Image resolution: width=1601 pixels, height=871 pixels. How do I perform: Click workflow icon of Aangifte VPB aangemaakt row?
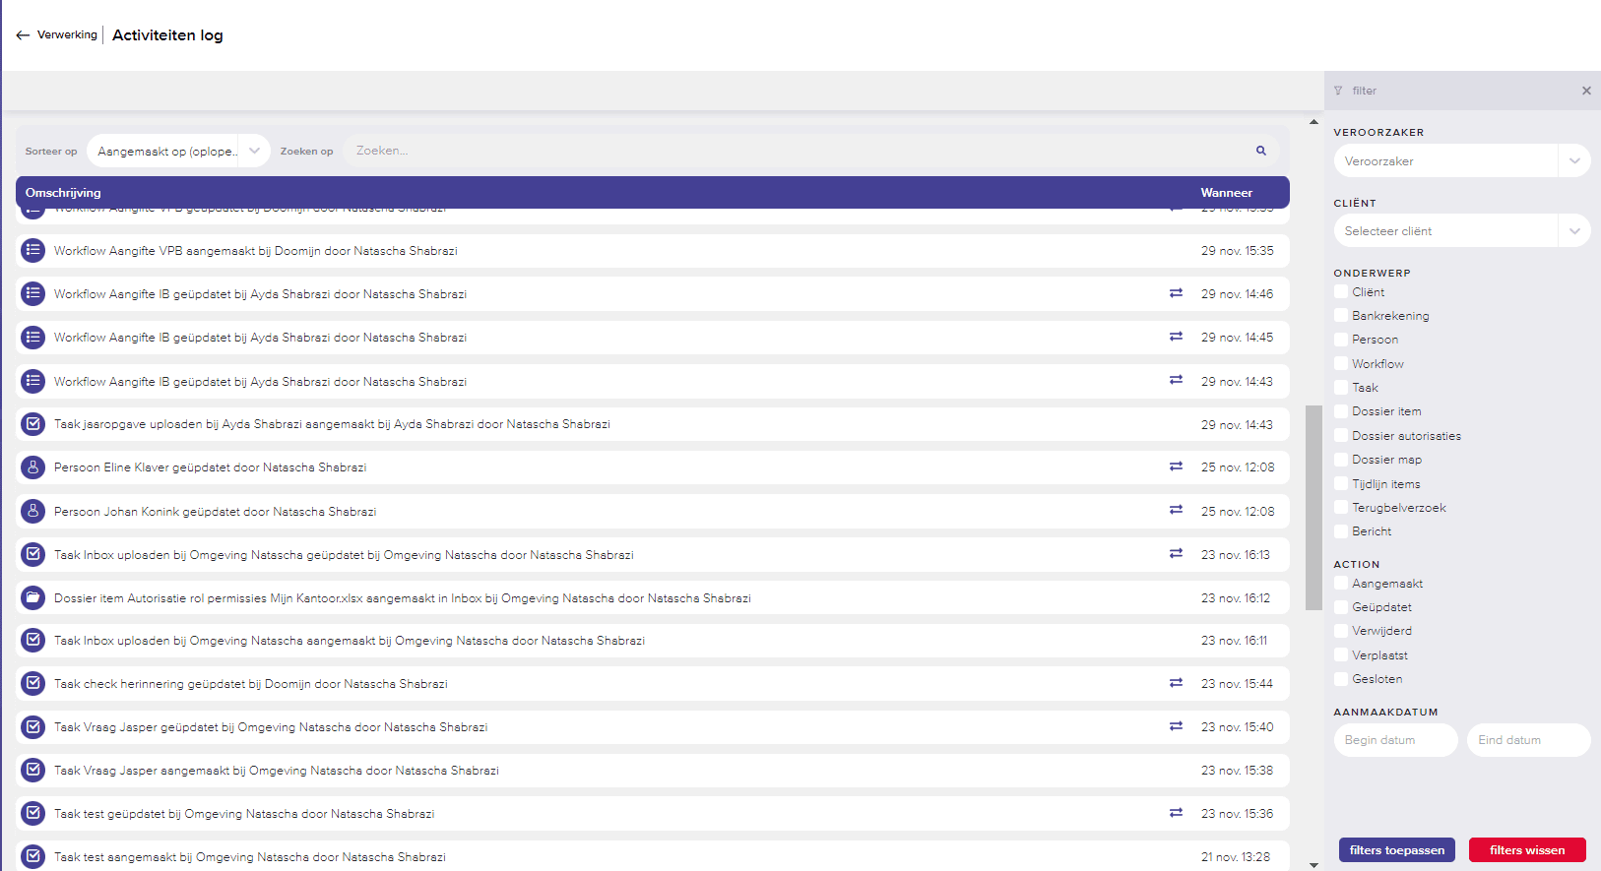pos(33,251)
